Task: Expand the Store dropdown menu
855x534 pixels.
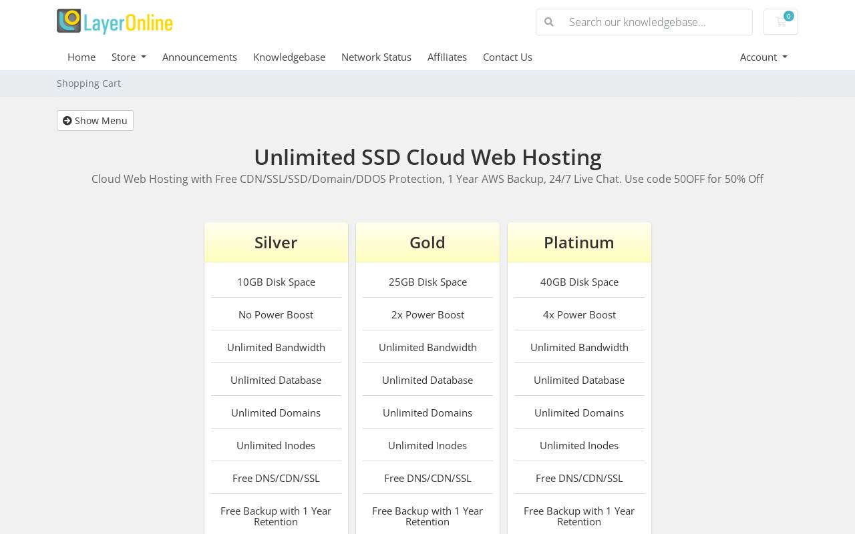Action: coord(129,57)
